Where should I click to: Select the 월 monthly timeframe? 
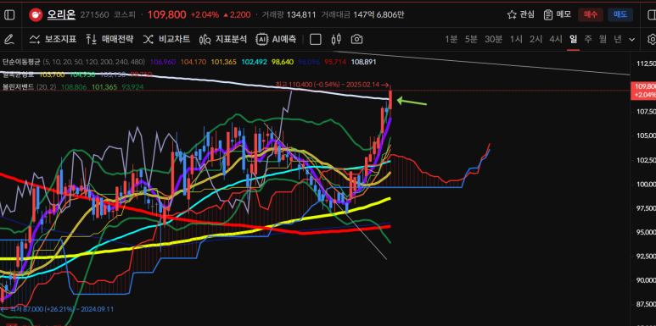603,40
